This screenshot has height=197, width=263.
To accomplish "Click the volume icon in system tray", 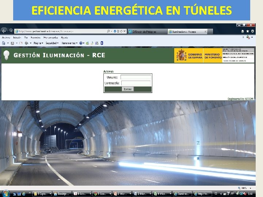I will click(x=244, y=193).
